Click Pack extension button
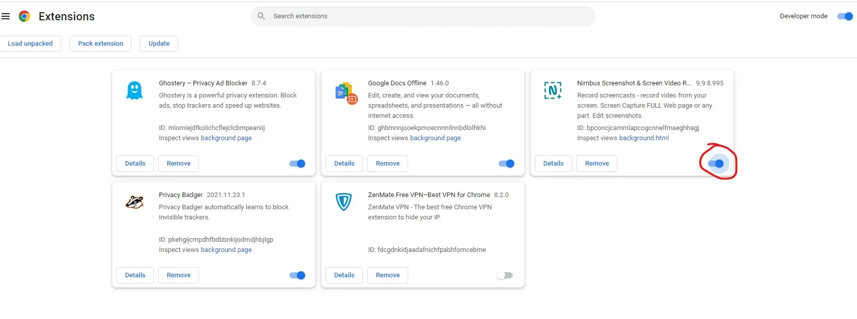Screen dimensions: 857x319 (101, 44)
